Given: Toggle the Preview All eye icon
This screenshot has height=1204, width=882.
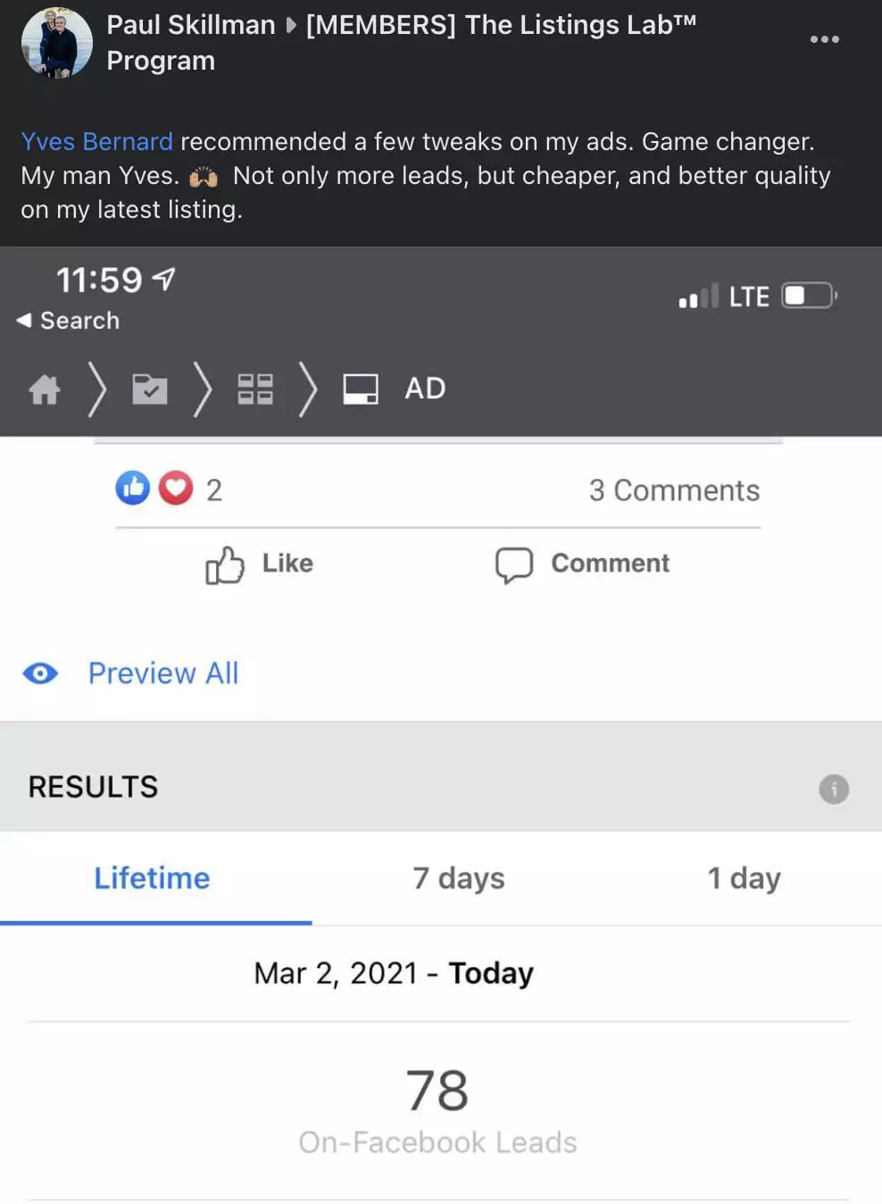Looking at the screenshot, I should [40, 673].
